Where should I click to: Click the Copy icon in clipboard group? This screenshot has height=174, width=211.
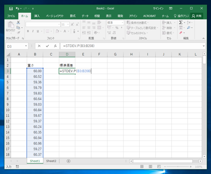pyautogui.click(x=18, y=28)
